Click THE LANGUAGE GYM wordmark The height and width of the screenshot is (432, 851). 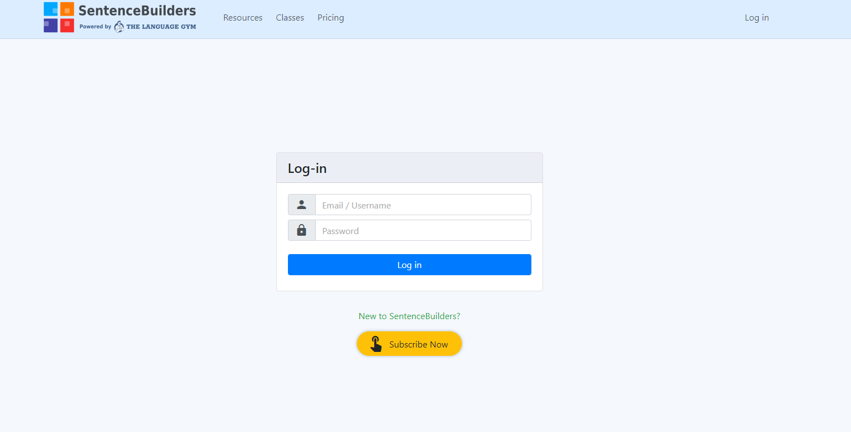161,27
